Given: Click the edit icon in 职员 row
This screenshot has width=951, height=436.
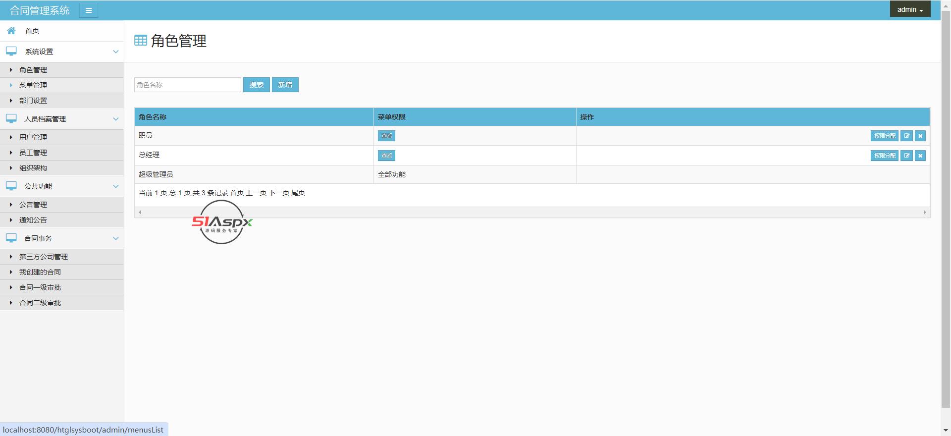Looking at the screenshot, I should (906, 136).
